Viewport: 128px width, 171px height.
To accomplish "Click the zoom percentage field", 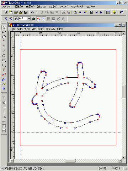I will click(x=23, y=19).
